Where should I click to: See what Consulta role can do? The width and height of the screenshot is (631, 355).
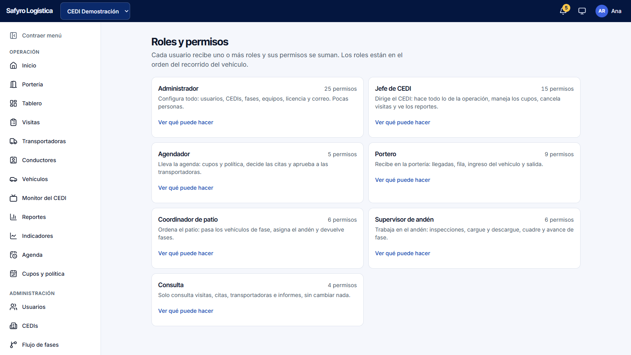point(186,311)
